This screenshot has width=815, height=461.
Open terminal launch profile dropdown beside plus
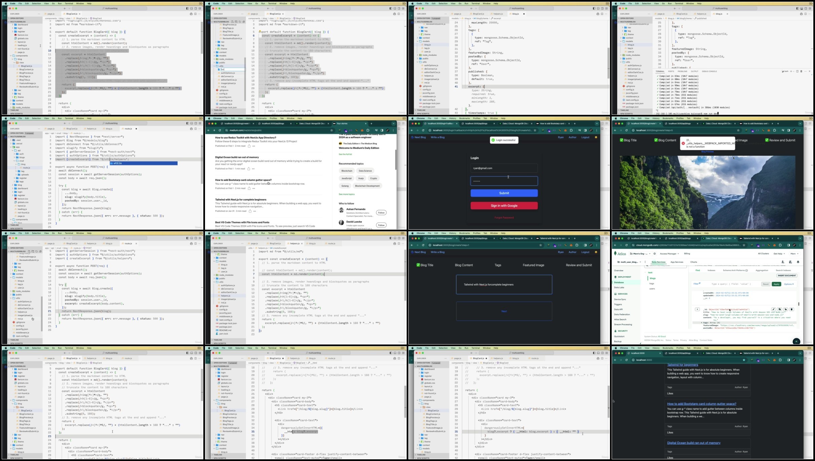pos(794,71)
